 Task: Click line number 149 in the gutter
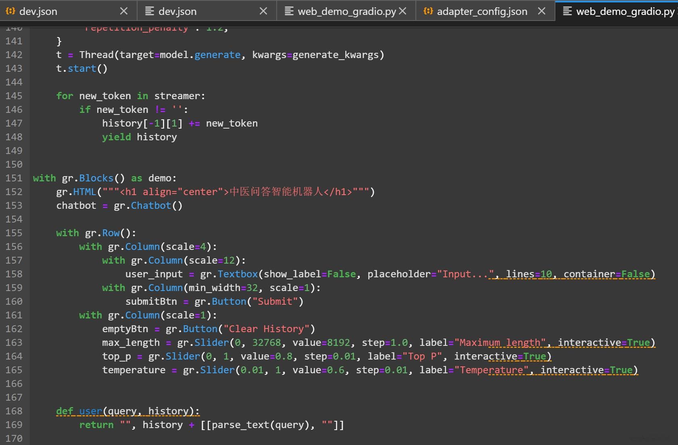[x=14, y=151]
